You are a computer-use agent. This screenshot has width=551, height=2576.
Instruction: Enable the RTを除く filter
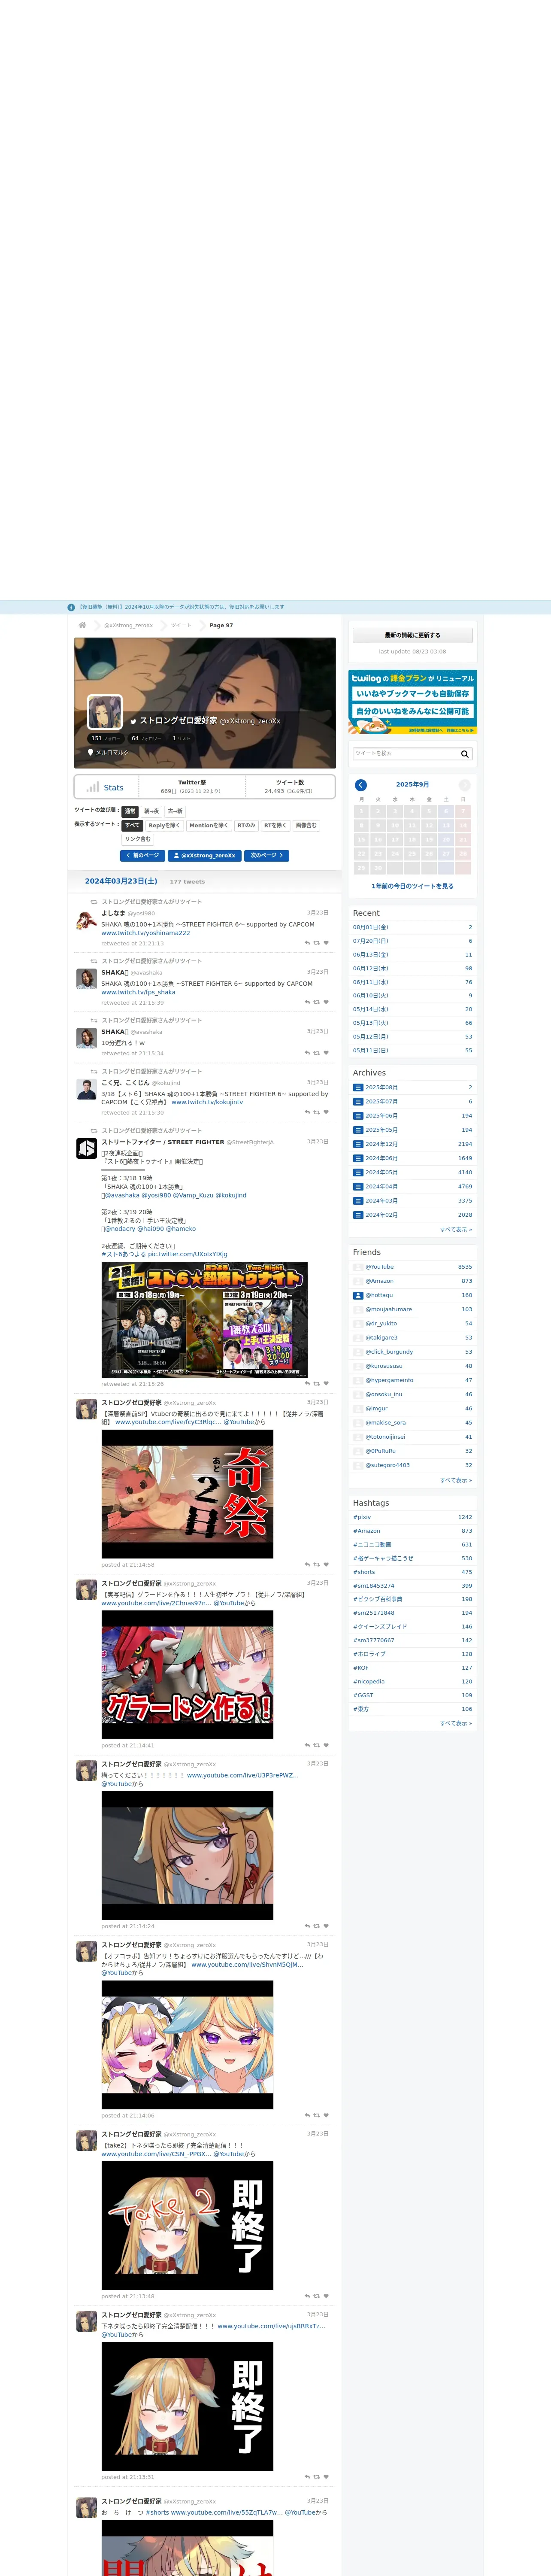275,825
